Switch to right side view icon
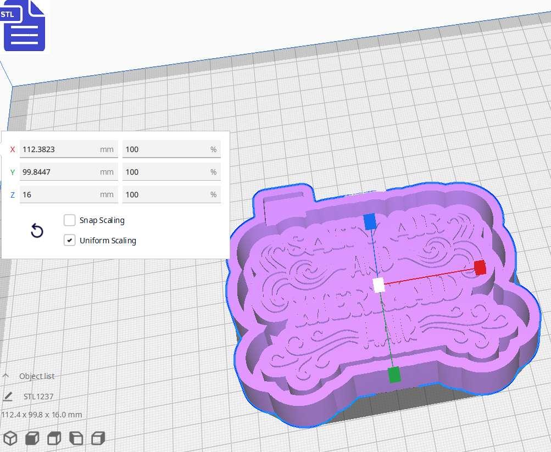Viewport: 551px width, 452px height. [97, 438]
